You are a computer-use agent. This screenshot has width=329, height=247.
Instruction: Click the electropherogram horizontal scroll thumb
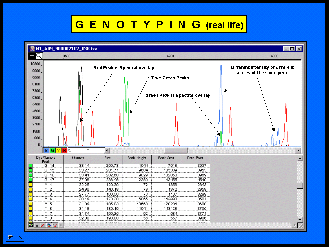(175, 150)
